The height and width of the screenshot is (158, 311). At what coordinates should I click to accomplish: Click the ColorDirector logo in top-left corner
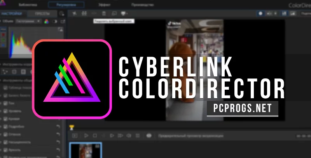(x=2, y=3)
